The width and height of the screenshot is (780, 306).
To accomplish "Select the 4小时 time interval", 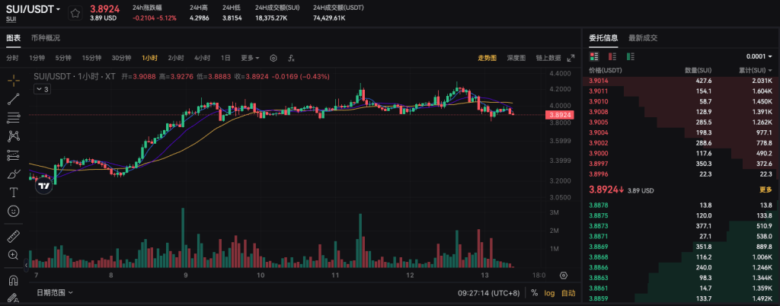I will [202, 58].
